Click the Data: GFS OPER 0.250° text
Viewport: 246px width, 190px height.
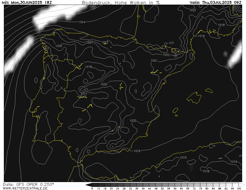tap(28, 184)
